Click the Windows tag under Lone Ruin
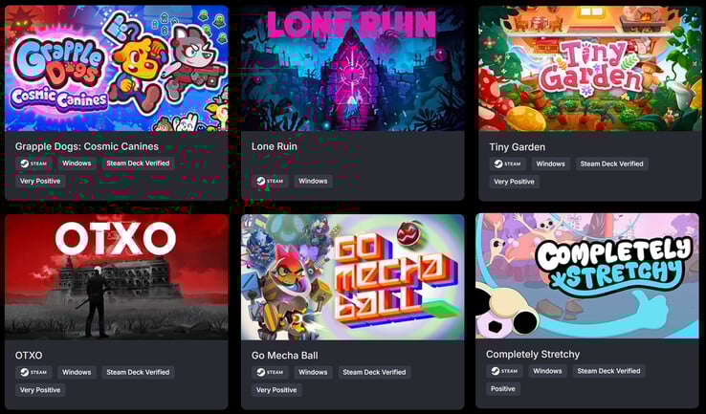This screenshot has width=706, height=414. click(x=313, y=181)
